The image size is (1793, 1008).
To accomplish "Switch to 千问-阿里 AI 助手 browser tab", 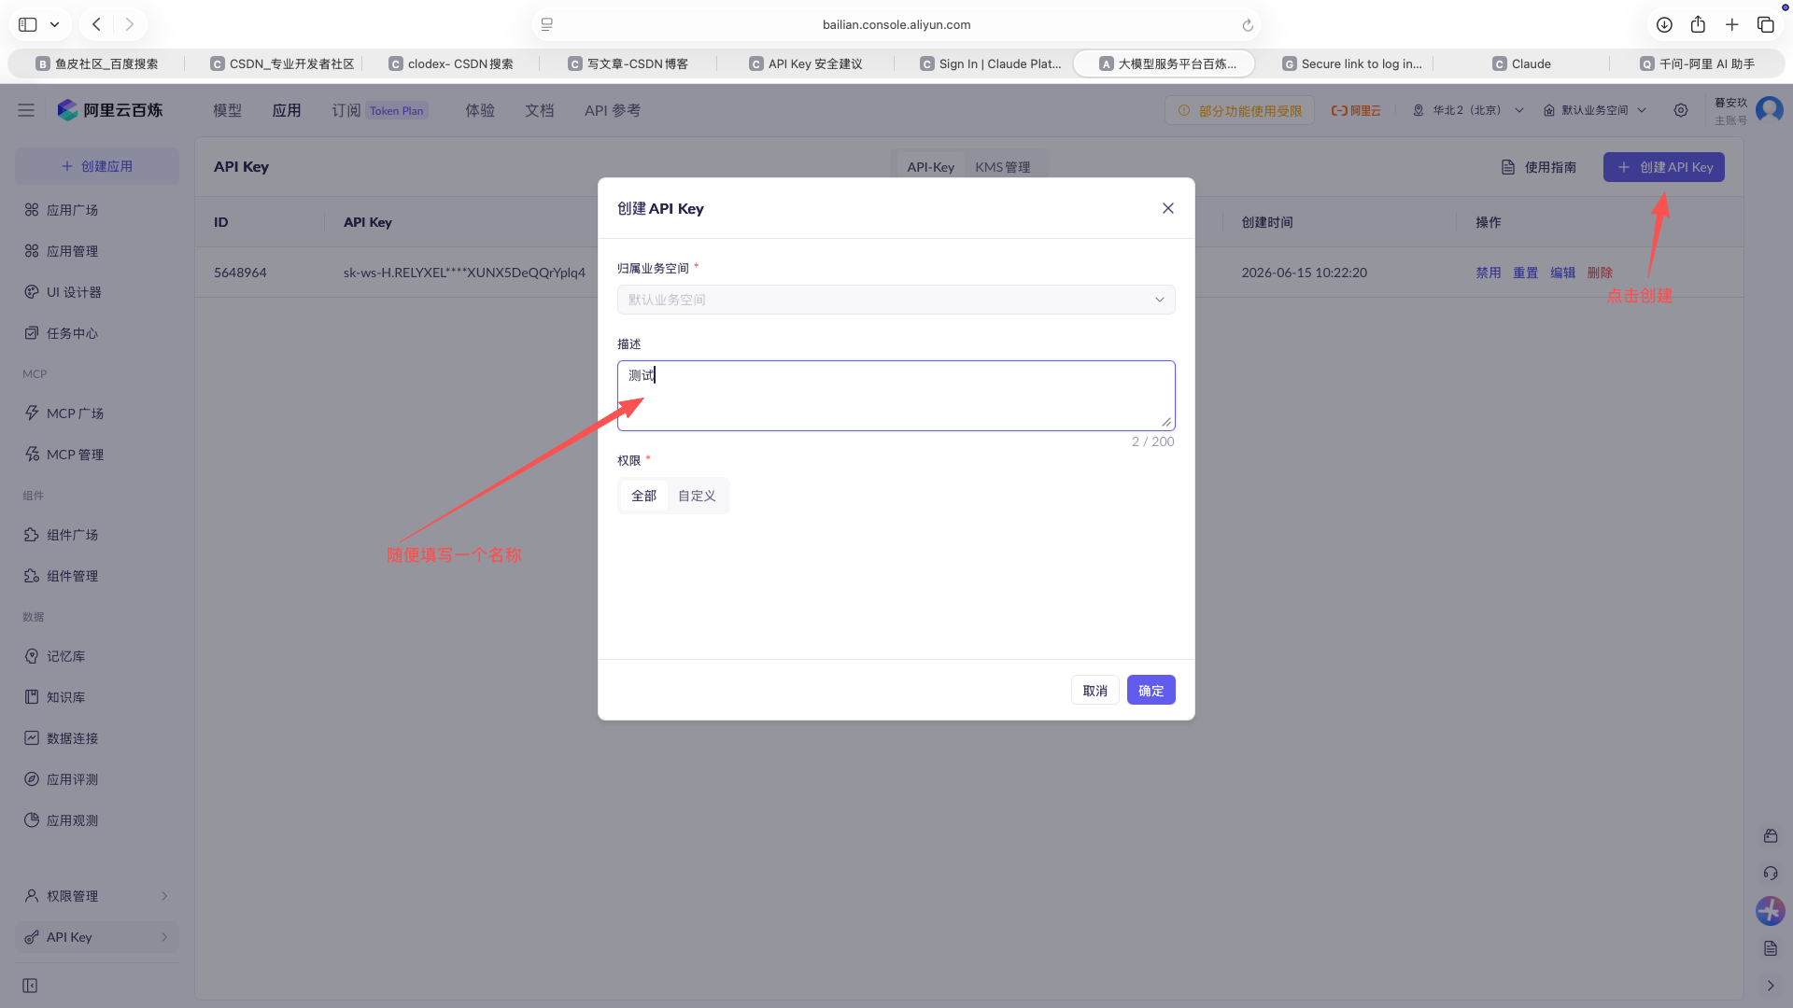I will (x=1698, y=63).
